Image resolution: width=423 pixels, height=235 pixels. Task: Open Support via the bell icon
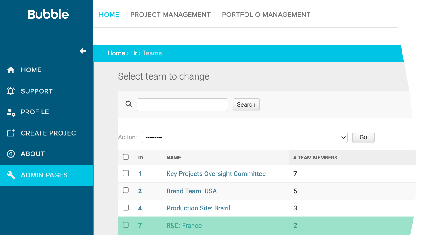tap(10, 91)
